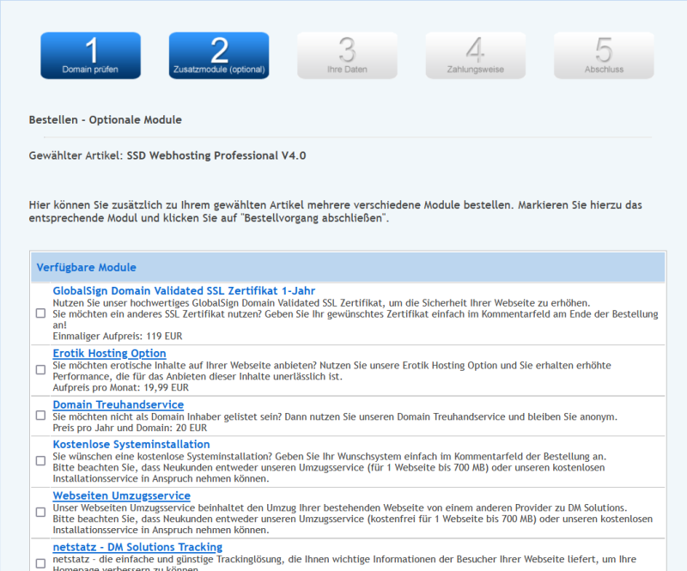Mark the netstatz Tracking module checkbox

(40, 563)
